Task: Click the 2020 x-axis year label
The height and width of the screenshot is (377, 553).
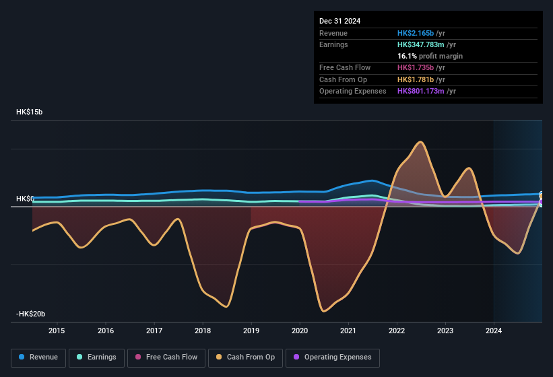Action: (300, 331)
